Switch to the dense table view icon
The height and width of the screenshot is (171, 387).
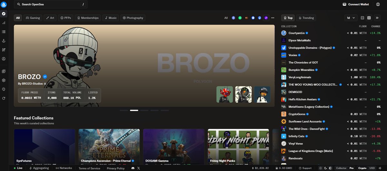(x=369, y=18)
